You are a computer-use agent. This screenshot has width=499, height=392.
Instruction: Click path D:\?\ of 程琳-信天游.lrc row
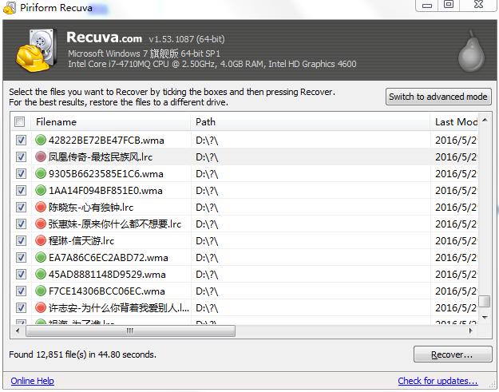[x=207, y=241]
